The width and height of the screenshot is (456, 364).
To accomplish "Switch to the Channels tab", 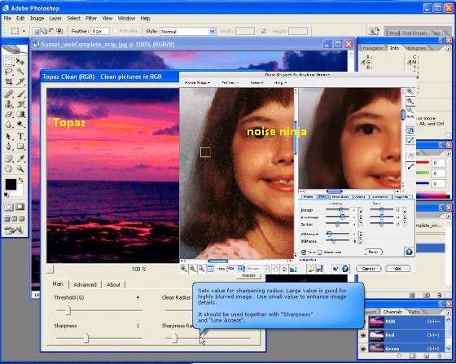I will click(x=392, y=312).
